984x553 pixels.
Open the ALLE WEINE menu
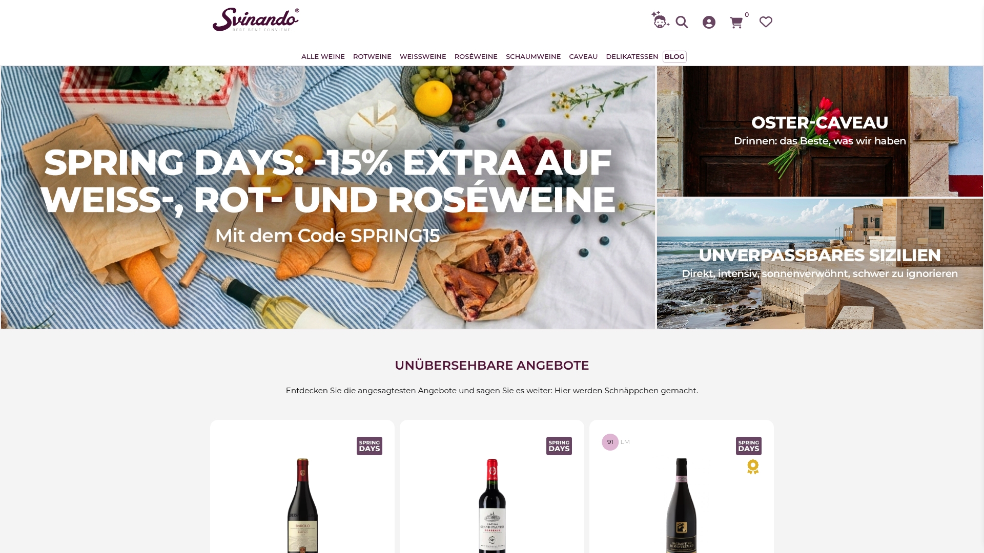click(x=323, y=57)
